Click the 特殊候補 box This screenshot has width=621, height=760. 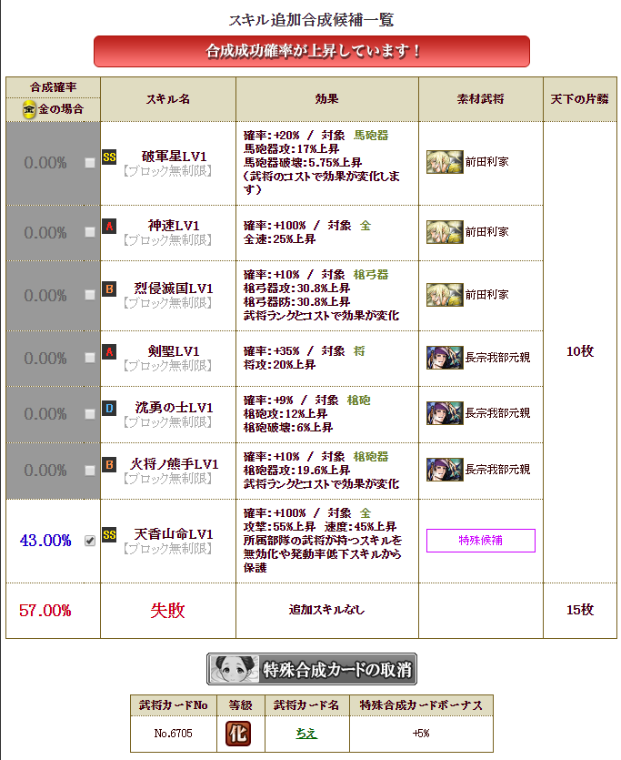coord(481,541)
